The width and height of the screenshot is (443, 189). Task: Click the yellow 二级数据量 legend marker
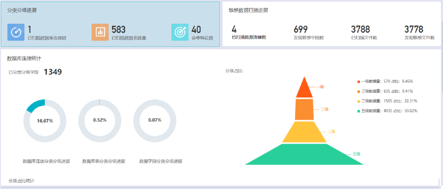point(359,101)
